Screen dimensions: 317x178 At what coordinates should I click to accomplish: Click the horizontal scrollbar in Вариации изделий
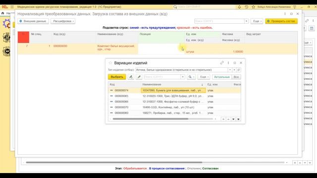[151, 119]
